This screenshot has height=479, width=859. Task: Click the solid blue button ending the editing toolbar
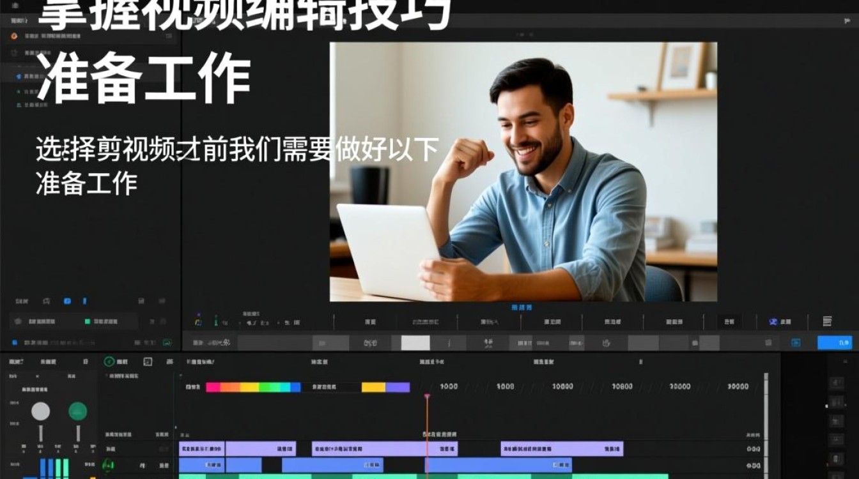(835, 343)
